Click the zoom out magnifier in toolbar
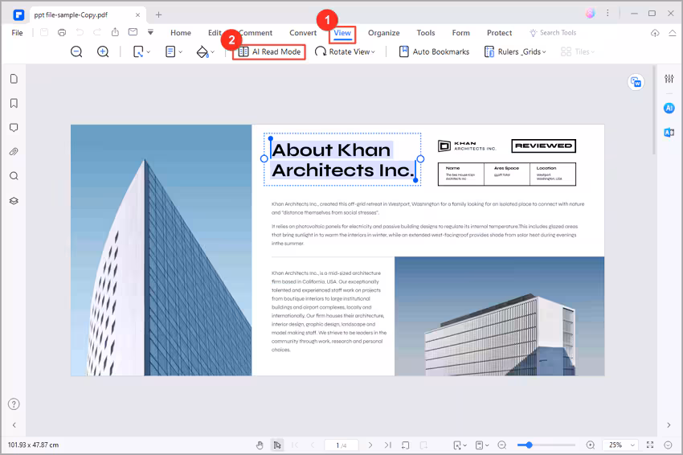Image resolution: width=683 pixels, height=455 pixels. (x=76, y=51)
